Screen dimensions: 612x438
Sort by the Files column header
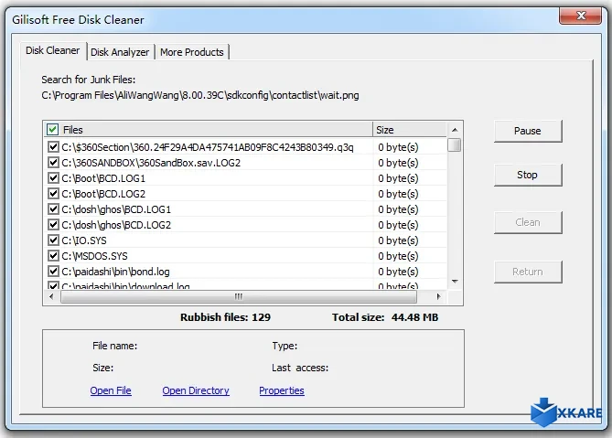pyautogui.click(x=209, y=130)
